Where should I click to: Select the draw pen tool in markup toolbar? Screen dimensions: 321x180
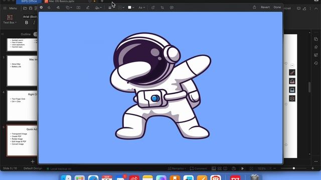point(58,7)
